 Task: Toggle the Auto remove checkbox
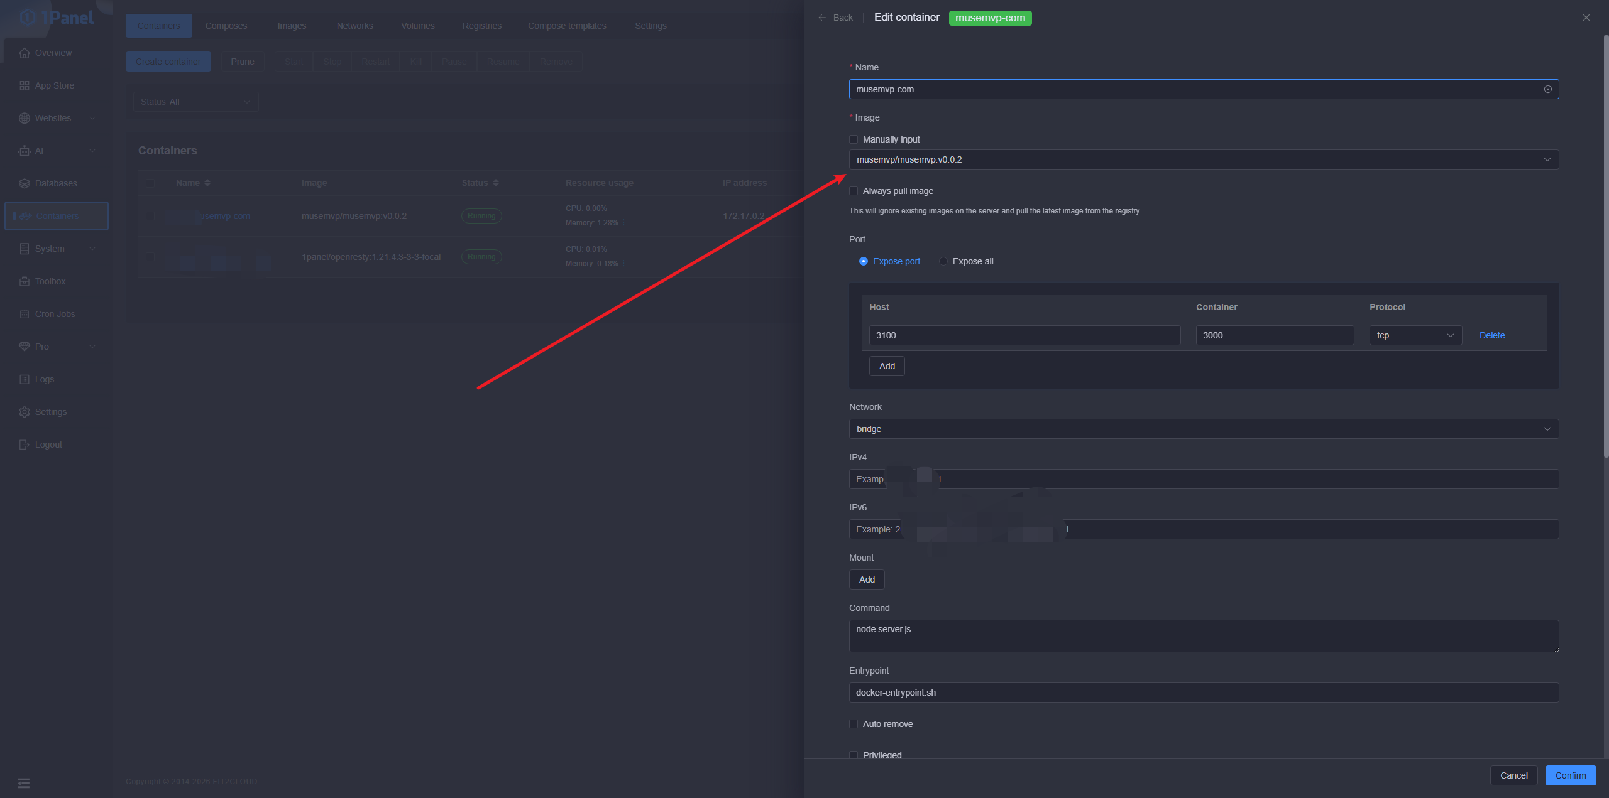tap(854, 724)
